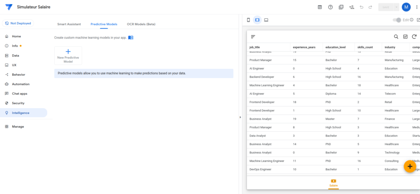Click the Not Deployed status button
Viewport: 420px width, 194px height.
coord(18,23)
